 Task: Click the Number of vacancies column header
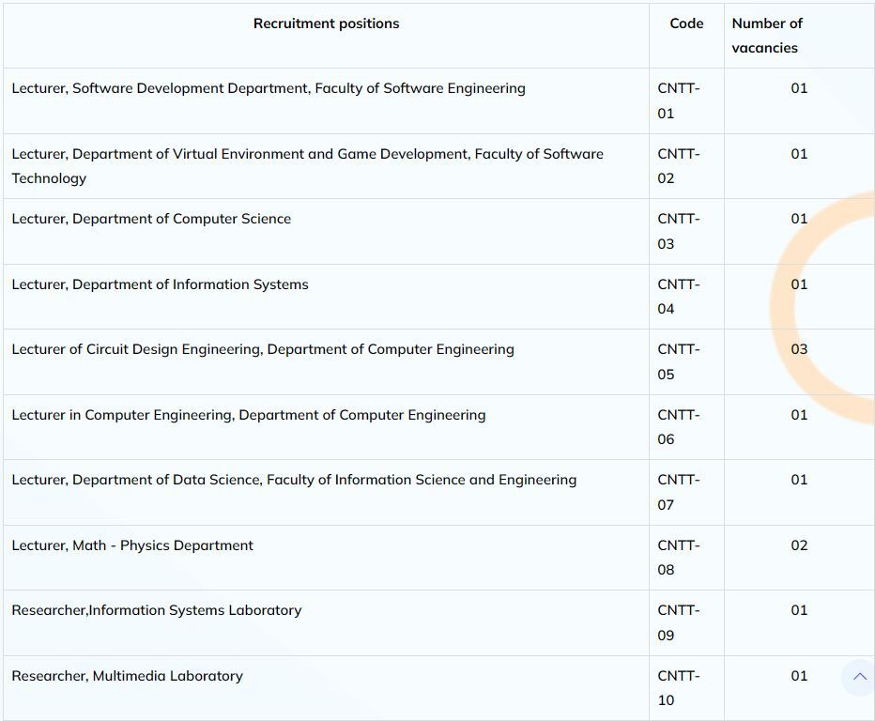(768, 36)
